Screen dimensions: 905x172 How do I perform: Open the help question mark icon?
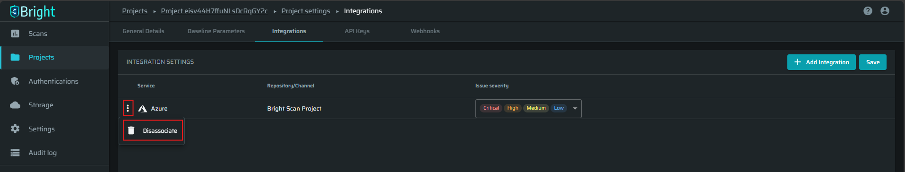(868, 11)
